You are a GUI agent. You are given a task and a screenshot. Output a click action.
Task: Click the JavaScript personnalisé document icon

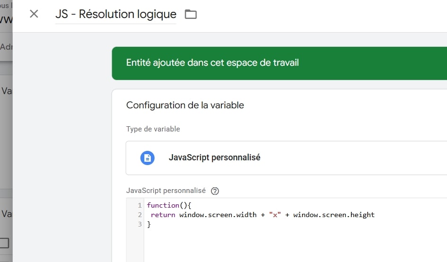coord(148,157)
